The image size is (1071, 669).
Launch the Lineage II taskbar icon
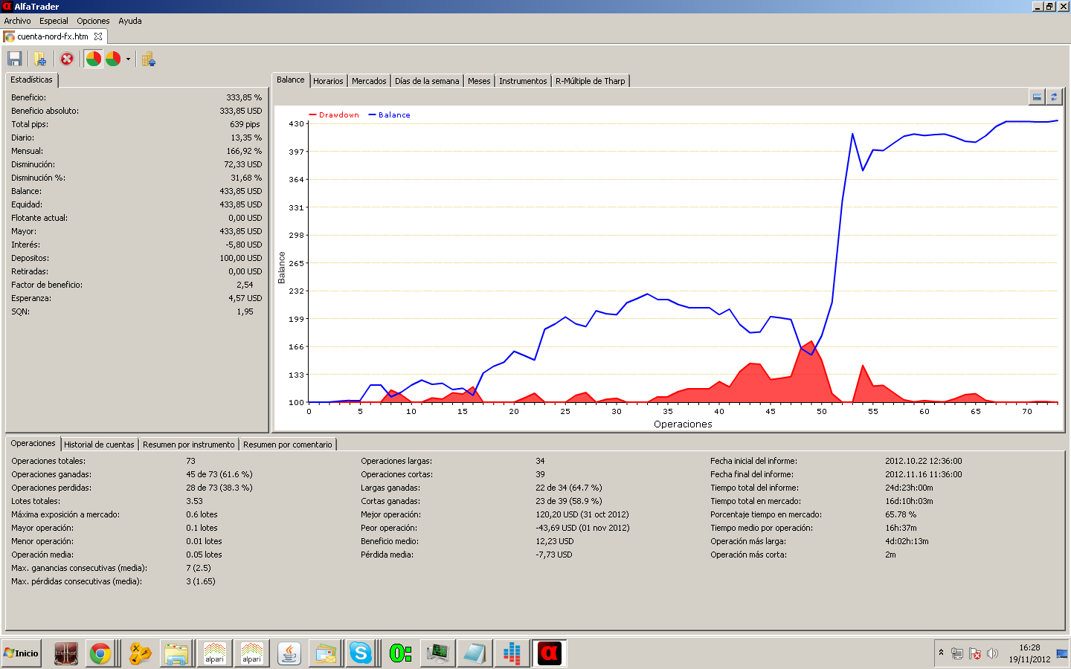tap(66, 653)
